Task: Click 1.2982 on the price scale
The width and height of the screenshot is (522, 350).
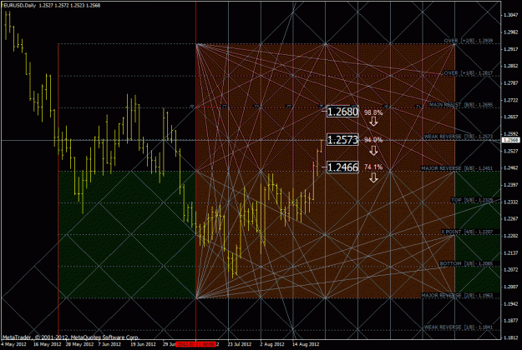Action: point(511,32)
